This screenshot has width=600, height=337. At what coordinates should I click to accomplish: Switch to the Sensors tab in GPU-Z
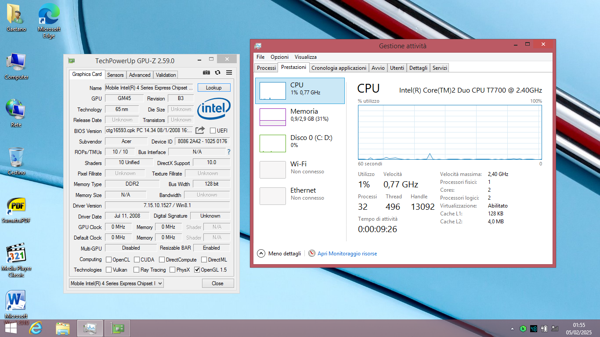pyautogui.click(x=116, y=75)
